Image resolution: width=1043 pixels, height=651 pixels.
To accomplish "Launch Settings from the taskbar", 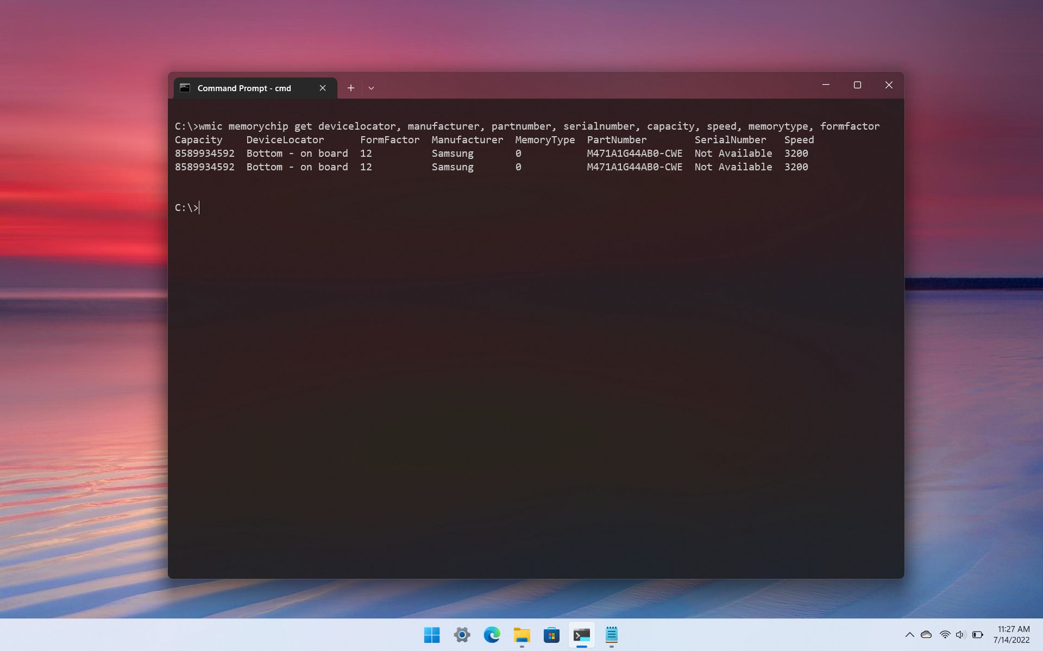I will click(462, 635).
